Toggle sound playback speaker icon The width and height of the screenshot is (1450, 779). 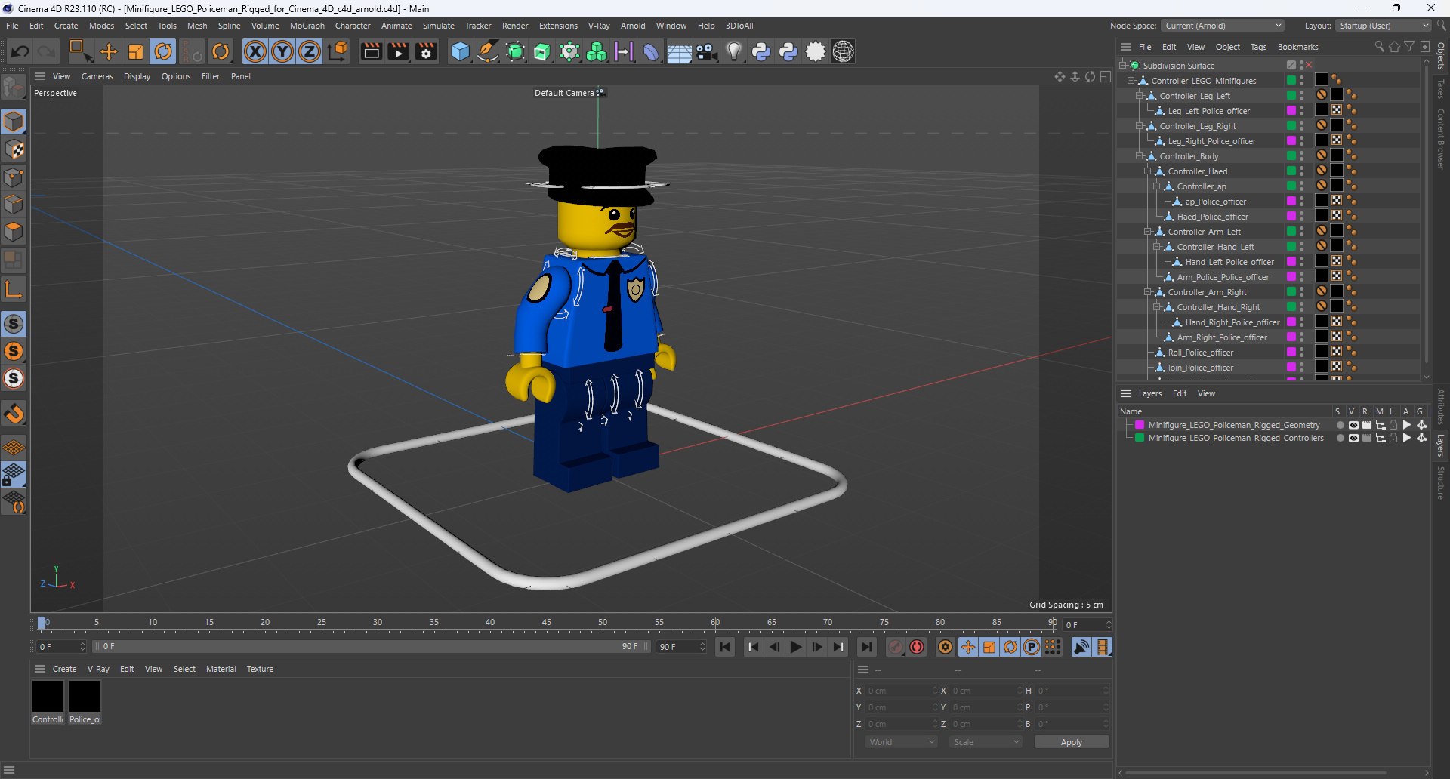point(1081,647)
